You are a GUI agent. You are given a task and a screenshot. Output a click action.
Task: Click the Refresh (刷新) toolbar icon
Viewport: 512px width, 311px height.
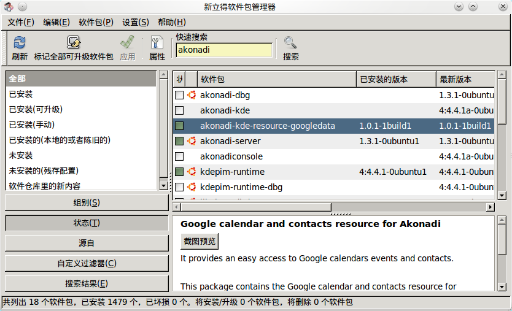[x=19, y=42]
